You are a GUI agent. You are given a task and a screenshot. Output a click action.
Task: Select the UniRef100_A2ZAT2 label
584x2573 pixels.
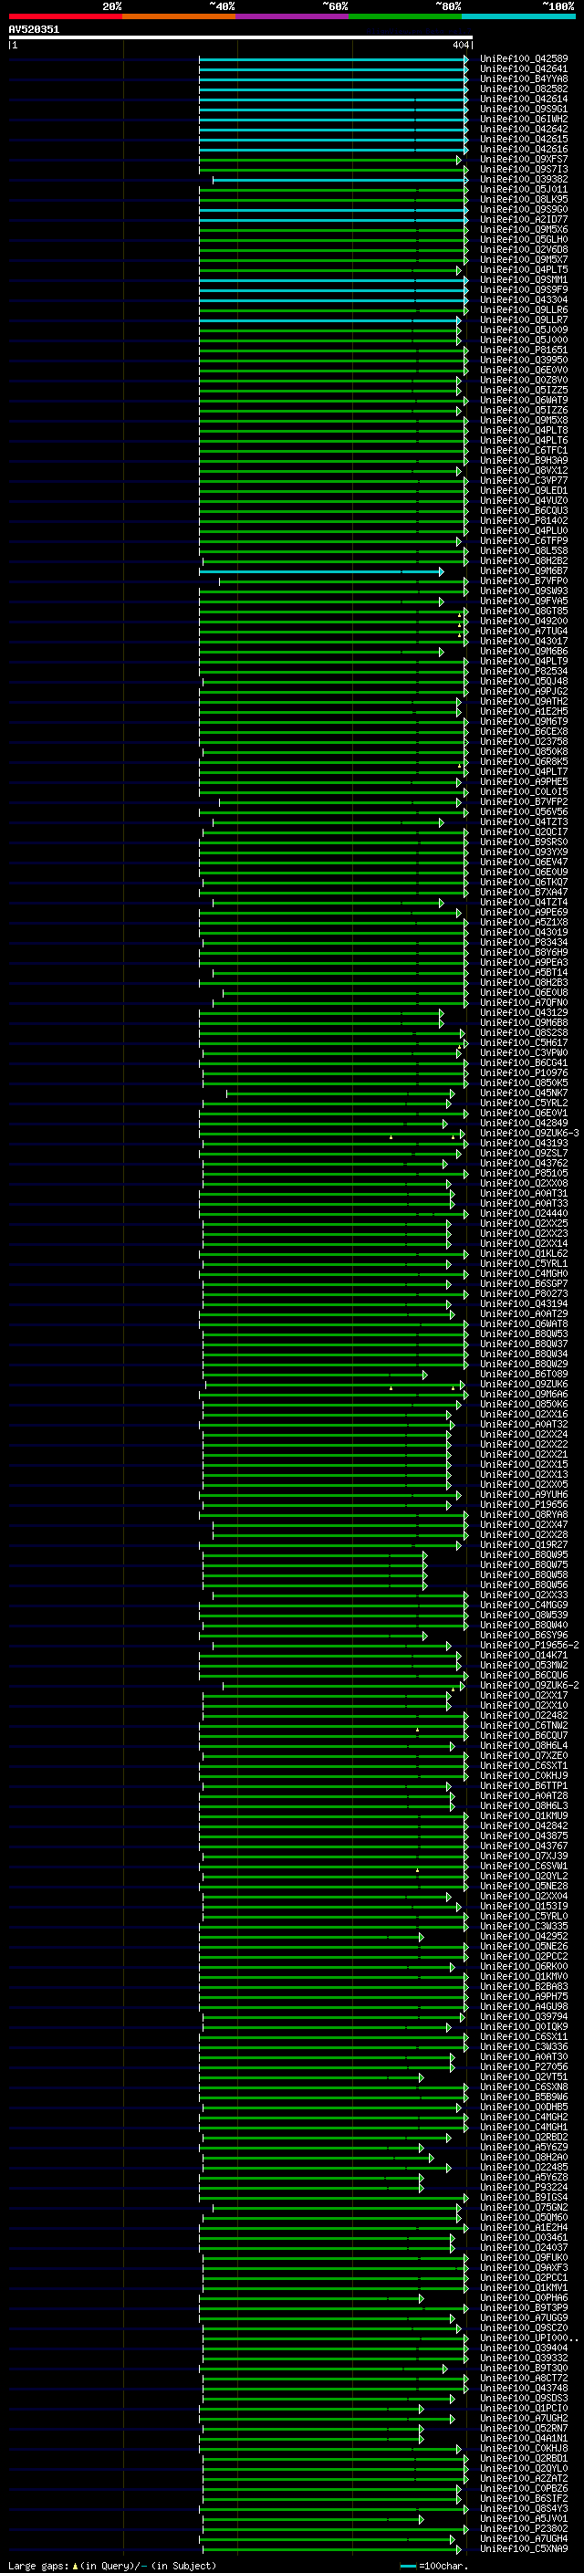click(524, 2478)
